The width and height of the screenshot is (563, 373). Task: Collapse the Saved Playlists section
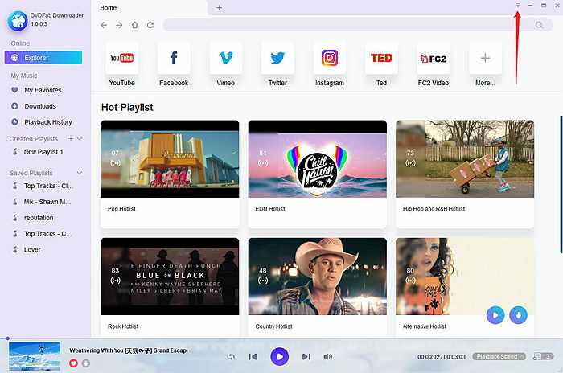click(79, 173)
